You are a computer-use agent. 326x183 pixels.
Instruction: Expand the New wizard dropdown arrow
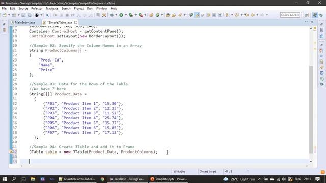pyautogui.click(x=9, y=15)
